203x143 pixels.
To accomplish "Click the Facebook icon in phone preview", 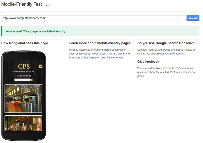I will (x=18, y=76).
